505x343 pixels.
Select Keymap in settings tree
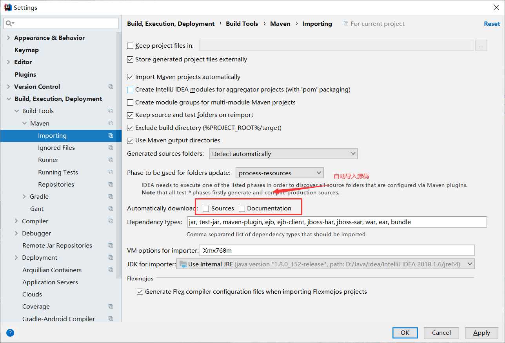(x=27, y=50)
